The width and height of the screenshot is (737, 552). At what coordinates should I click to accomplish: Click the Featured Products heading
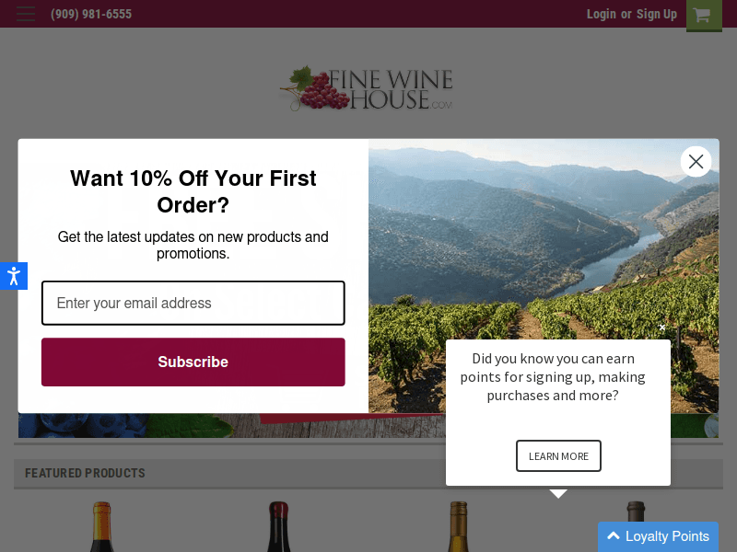[85, 473]
